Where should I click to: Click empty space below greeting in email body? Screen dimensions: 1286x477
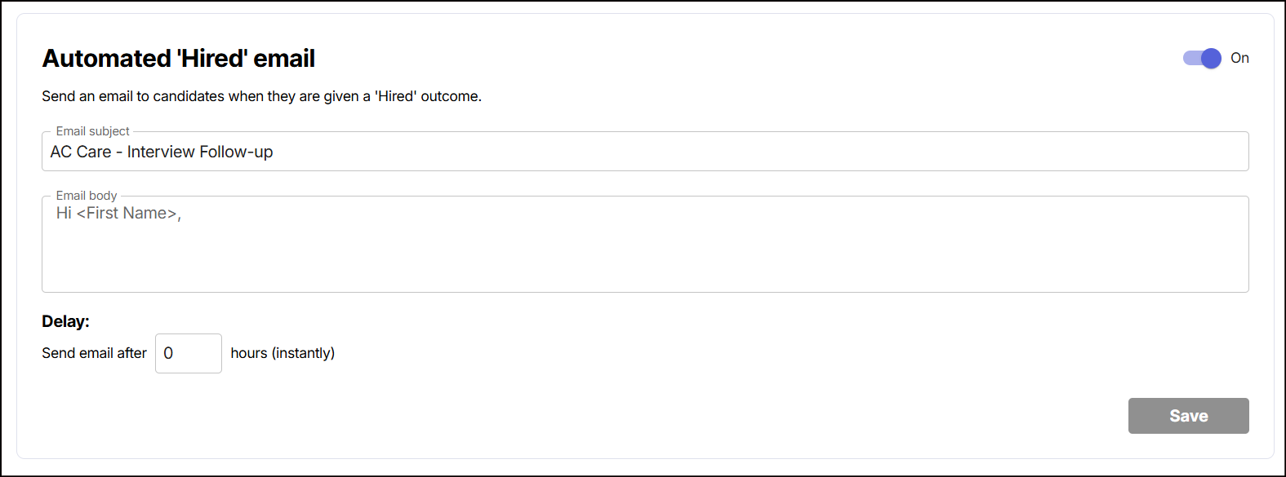[645, 261]
